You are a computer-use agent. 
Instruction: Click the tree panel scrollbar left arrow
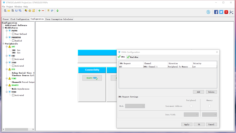click(4, 129)
